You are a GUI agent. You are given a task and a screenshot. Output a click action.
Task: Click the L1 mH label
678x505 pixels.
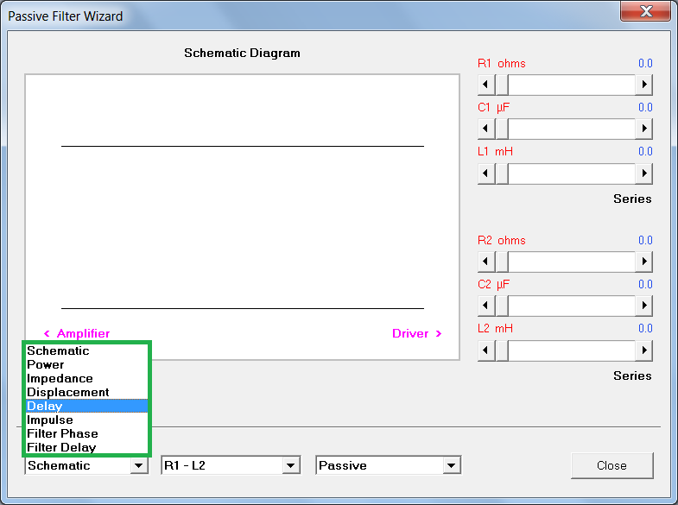pos(495,152)
